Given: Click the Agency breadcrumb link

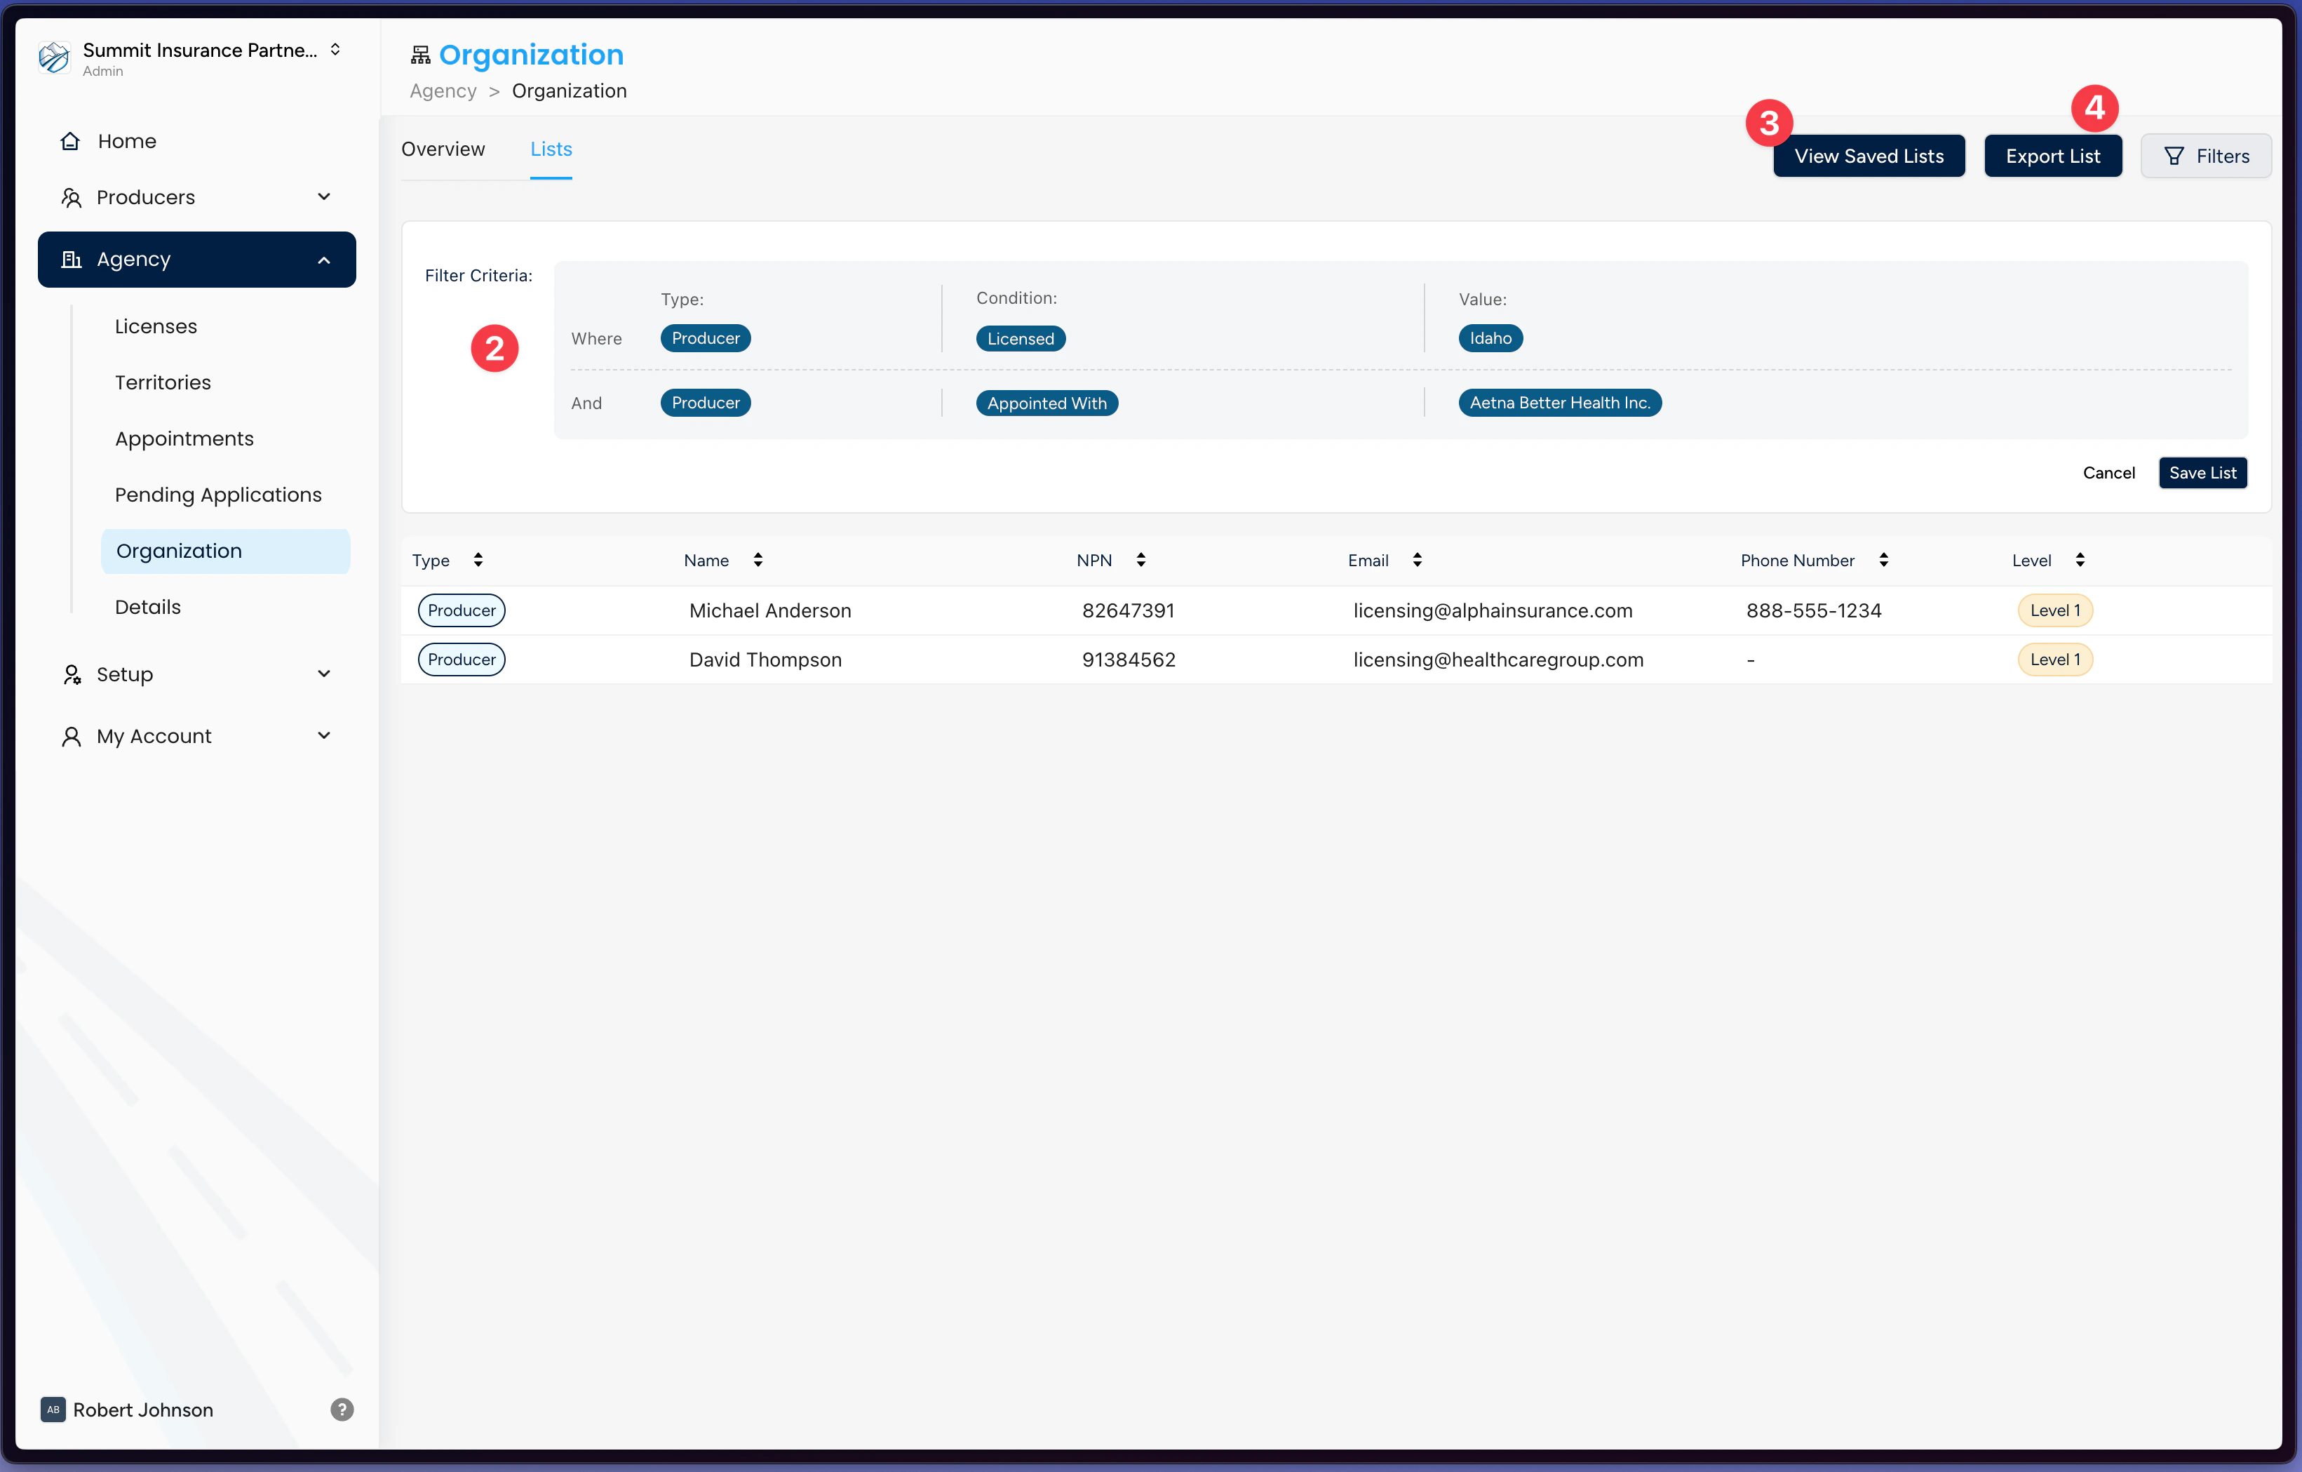Looking at the screenshot, I should 443,91.
